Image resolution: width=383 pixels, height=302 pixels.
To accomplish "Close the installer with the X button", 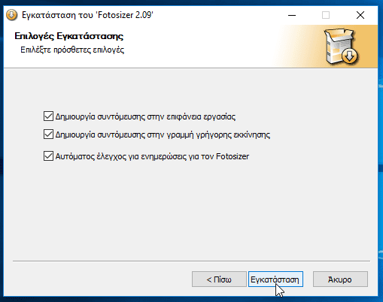I will click(x=360, y=15).
